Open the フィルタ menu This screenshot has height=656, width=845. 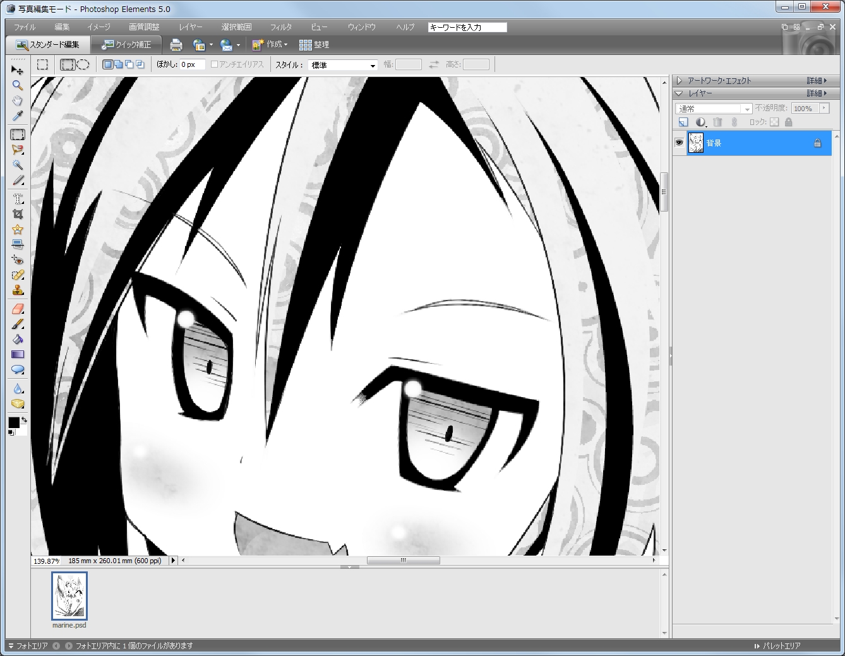[281, 27]
